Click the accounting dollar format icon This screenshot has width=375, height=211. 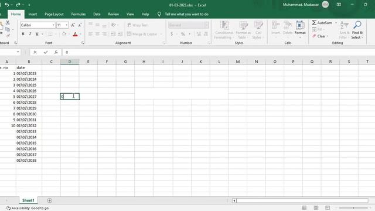[172, 34]
